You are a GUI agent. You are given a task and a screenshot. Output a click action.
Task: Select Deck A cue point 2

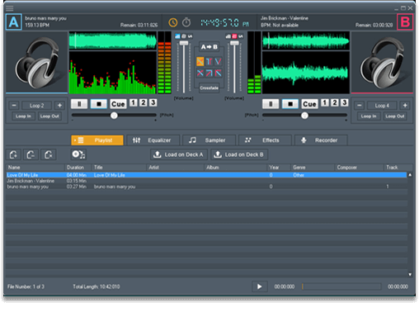tap(144, 102)
